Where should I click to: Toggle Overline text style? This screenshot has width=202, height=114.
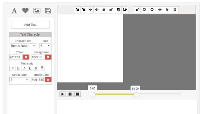tap(42, 68)
